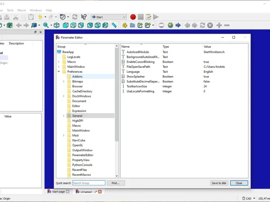Click the green play Execute macro icon
This screenshot has width=270, height=202.
tap(156, 17)
